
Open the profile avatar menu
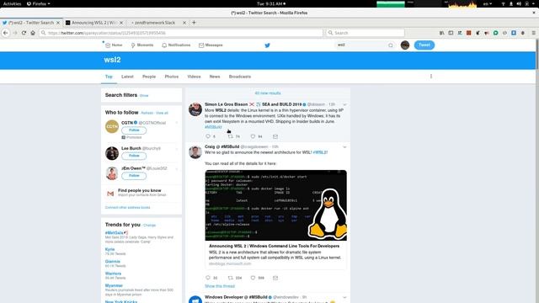click(x=405, y=45)
